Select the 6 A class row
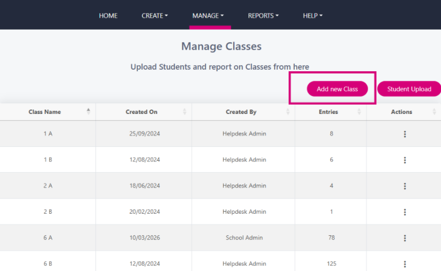This screenshot has width=441, height=271. [x=220, y=238]
